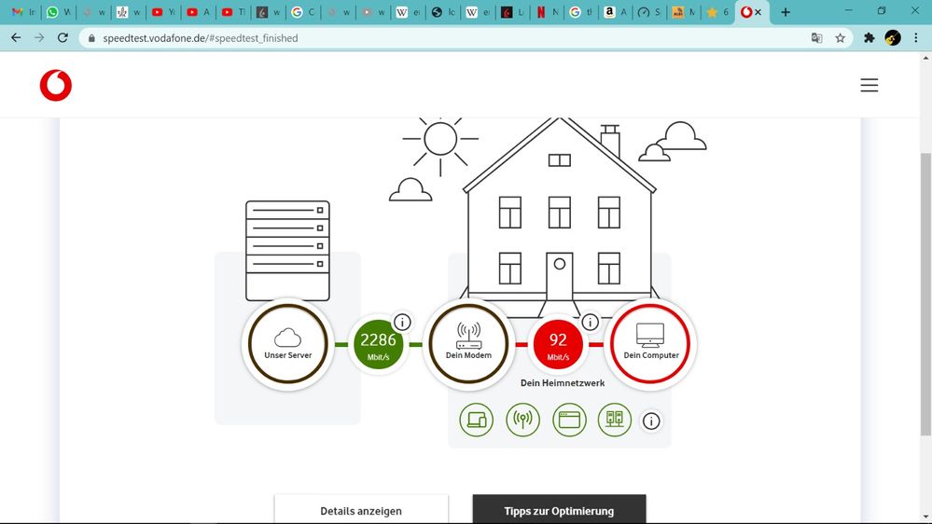Viewport: 932px width, 524px height.
Task: Switch to the speedometer icon tab
Action: (x=649, y=12)
